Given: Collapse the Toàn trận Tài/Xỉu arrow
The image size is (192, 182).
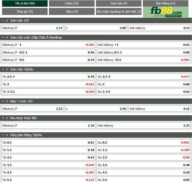Looking at the screenshot, I should pos(3,69).
